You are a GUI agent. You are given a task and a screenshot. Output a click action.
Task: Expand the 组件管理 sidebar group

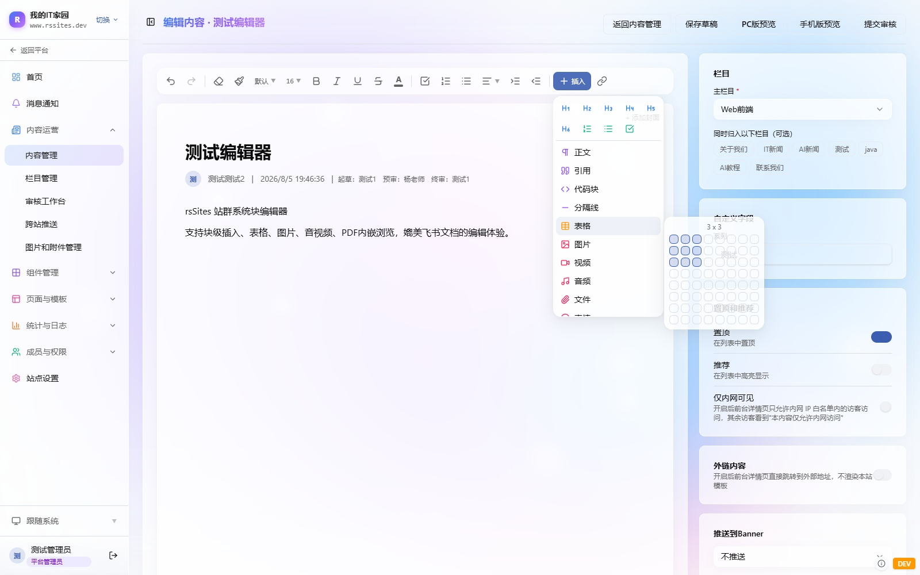point(64,273)
